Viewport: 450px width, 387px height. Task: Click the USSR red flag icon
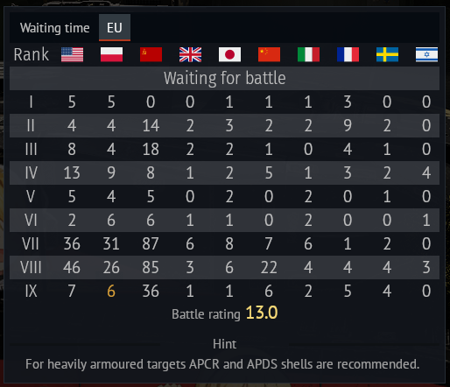click(151, 54)
